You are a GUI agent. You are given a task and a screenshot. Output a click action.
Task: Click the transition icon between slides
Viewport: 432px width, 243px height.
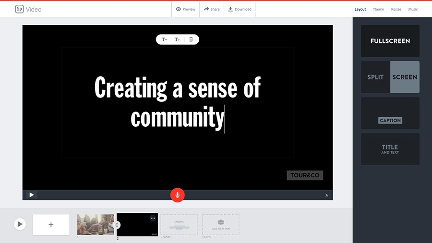(x=117, y=225)
